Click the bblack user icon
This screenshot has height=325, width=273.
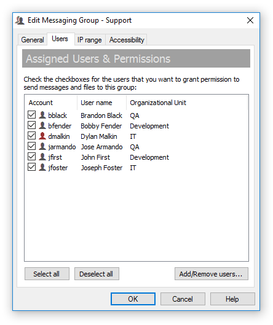pos(42,115)
